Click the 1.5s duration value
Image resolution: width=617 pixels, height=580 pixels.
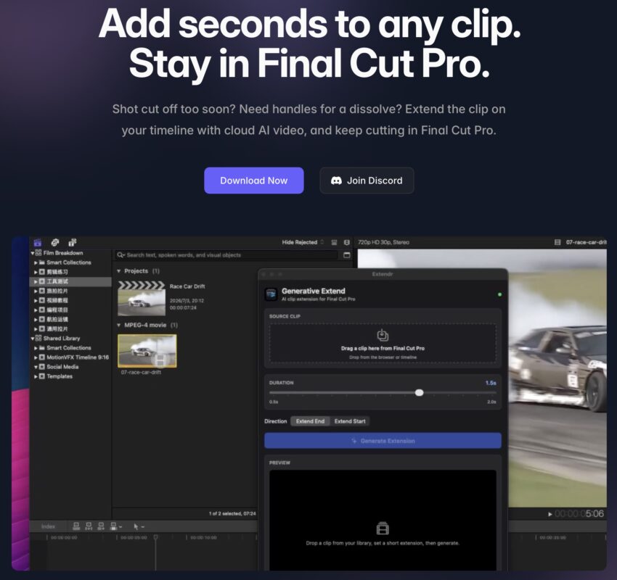click(x=491, y=383)
